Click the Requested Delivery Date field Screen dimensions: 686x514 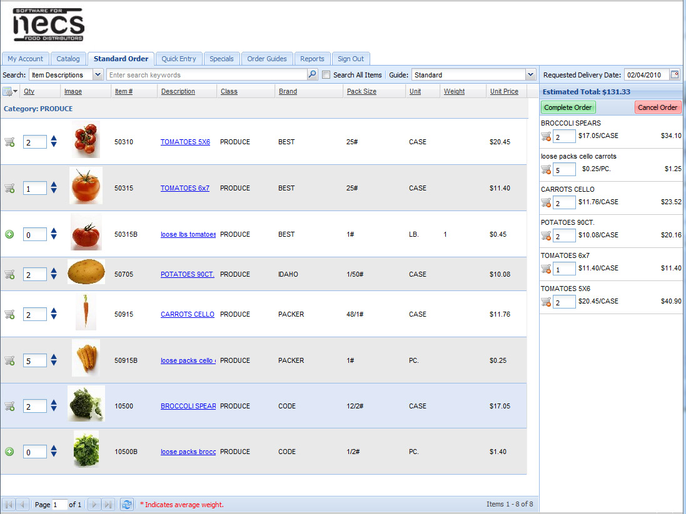(x=647, y=75)
